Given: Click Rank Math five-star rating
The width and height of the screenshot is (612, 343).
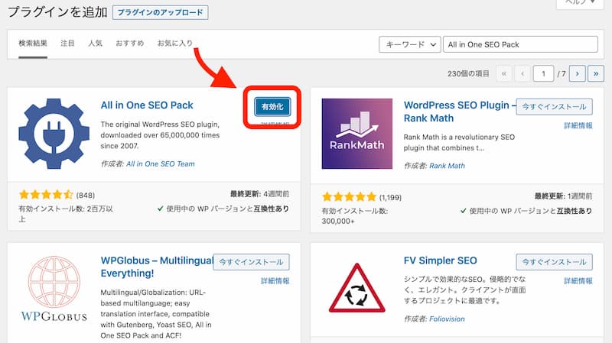Looking at the screenshot, I should pyautogui.click(x=349, y=196).
